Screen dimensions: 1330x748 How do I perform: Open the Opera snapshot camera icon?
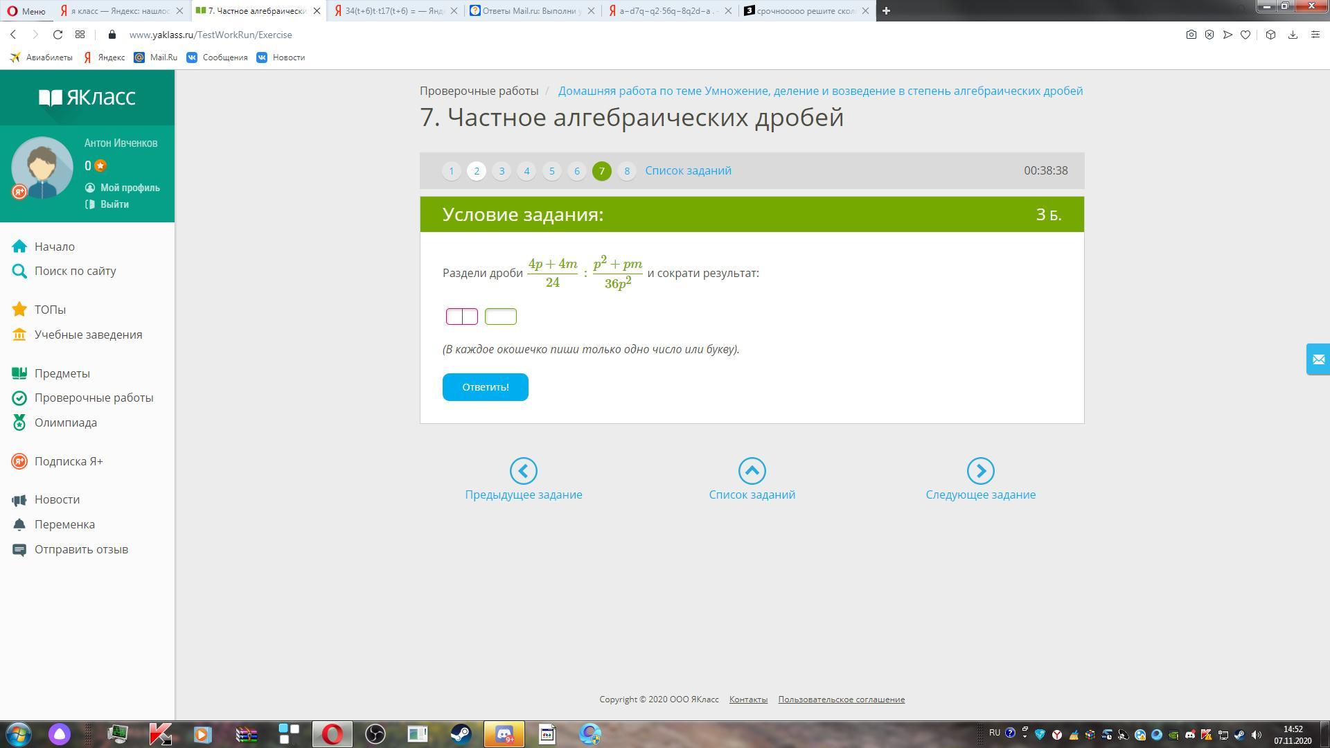(1191, 35)
